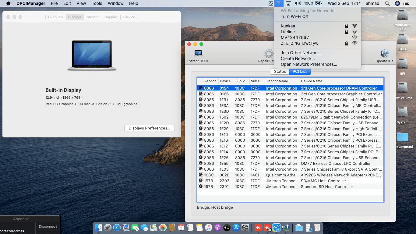The height and width of the screenshot is (234, 416).
Task: Click the Vendor Name column header
Action: [282, 81]
